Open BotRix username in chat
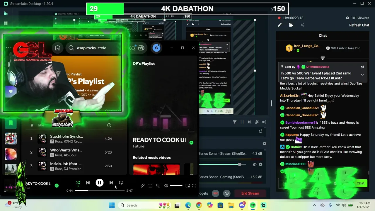The height and width of the screenshot is (211, 375). [296, 147]
